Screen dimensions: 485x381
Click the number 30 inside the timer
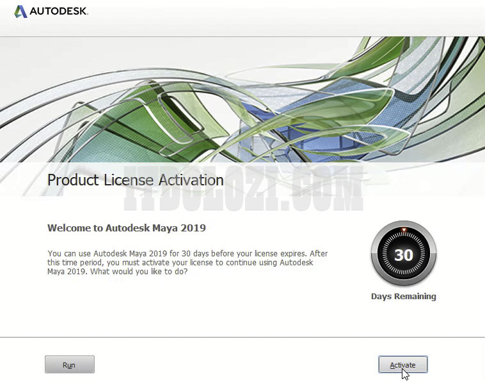click(x=403, y=256)
